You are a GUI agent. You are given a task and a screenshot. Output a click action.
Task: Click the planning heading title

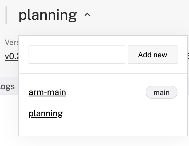tap(48, 15)
